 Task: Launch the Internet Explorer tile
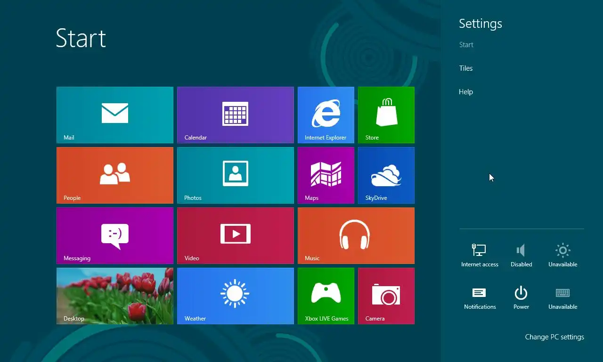click(326, 115)
